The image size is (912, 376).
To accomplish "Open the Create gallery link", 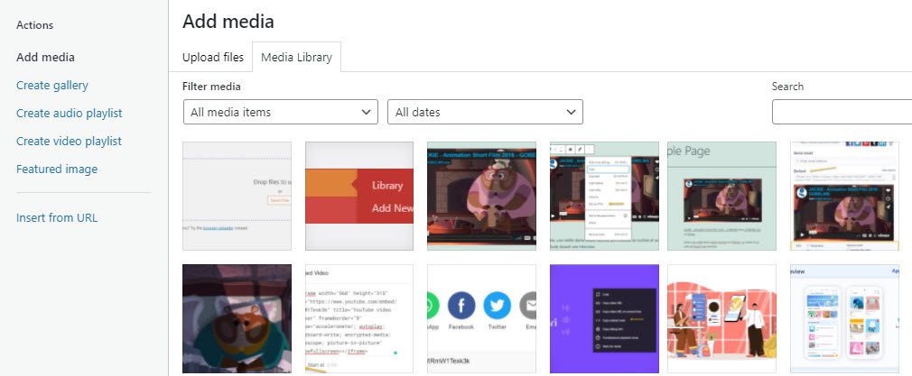I will tap(51, 86).
